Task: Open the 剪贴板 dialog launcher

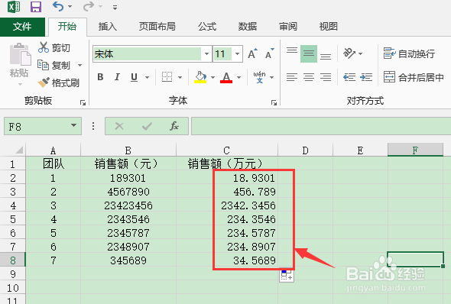Action: pos(83,102)
